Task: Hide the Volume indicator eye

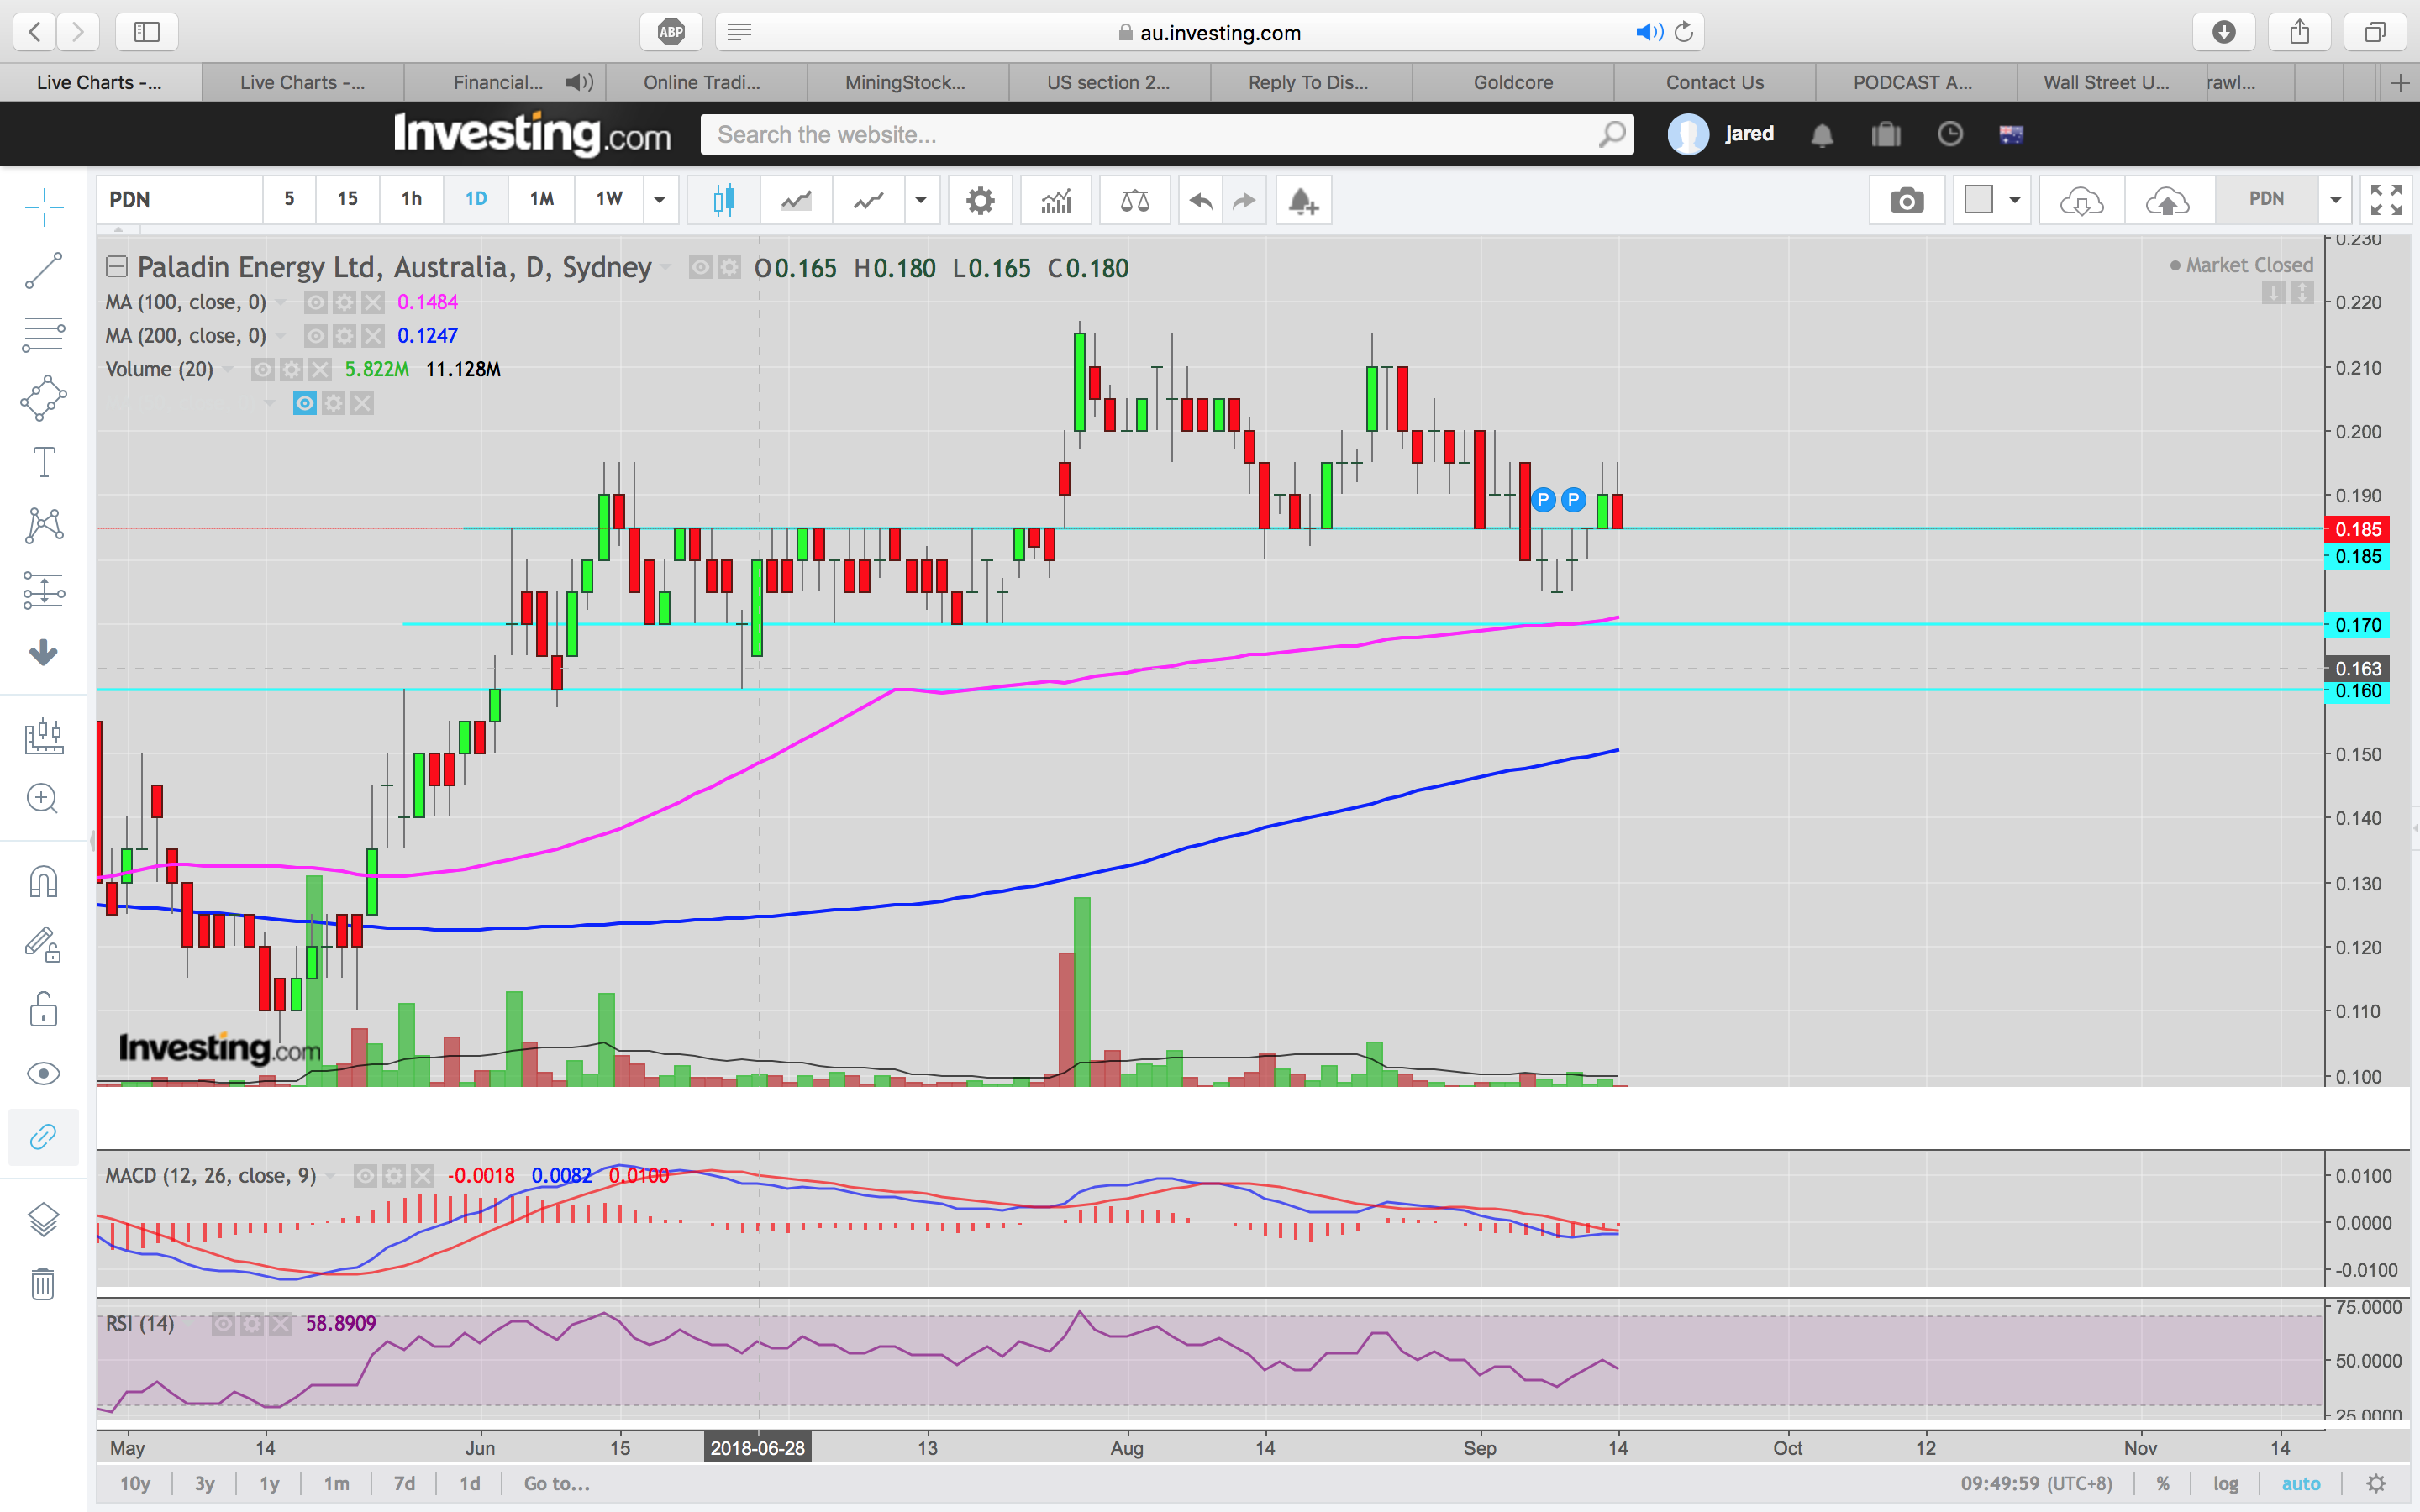Action: [x=262, y=370]
